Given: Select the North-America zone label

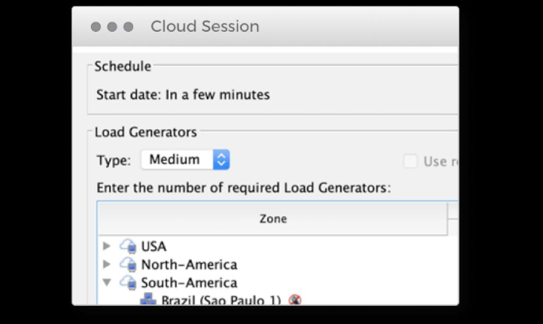Looking at the screenshot, I should [x=189, y=265].
